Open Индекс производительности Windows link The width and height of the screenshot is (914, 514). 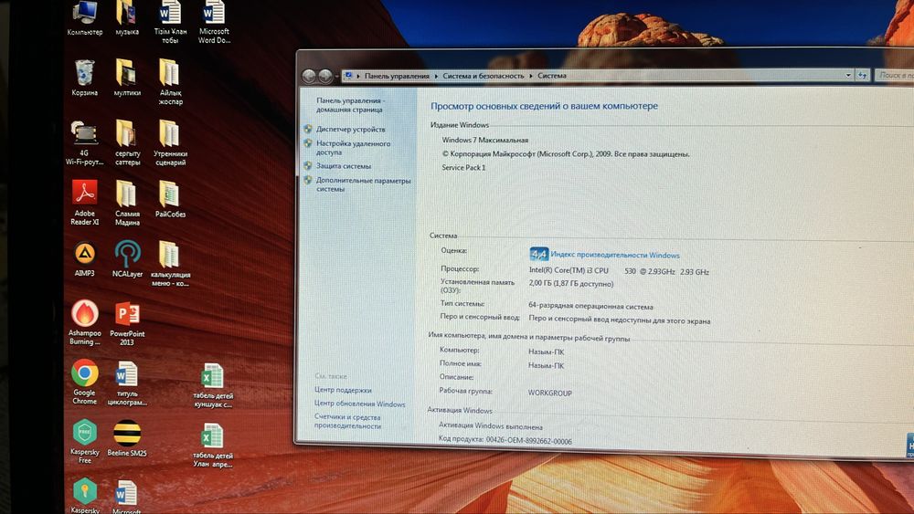[x=615, y=255]
